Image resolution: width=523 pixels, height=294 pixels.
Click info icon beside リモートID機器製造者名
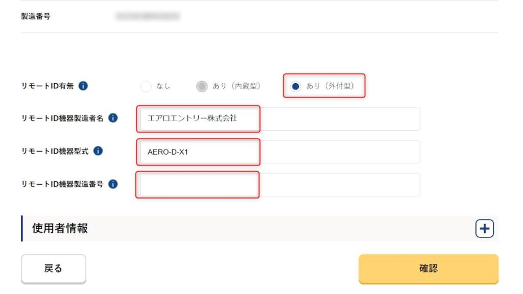pos(113,118)
